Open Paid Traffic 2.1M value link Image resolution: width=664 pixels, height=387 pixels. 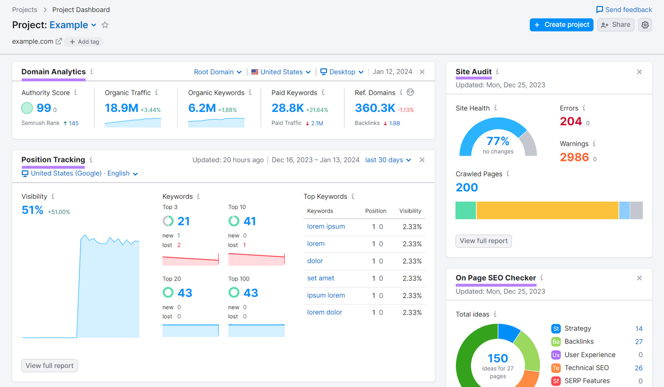(317, 123)
